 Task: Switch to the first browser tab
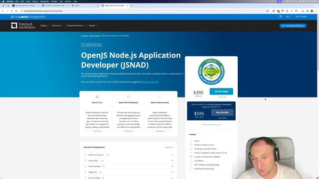(25, 5)
